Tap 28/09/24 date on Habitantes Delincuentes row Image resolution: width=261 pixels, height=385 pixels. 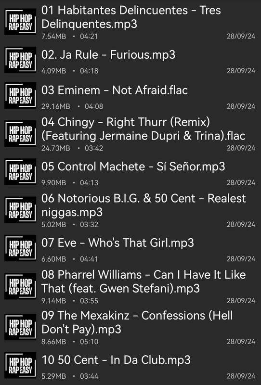[241, 37]
